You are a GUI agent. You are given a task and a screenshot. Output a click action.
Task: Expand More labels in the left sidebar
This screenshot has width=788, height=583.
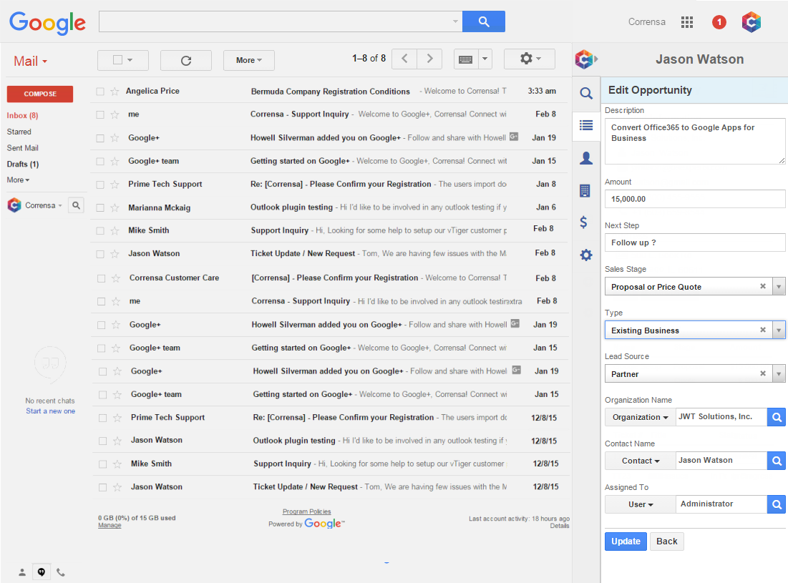[18, 180]
